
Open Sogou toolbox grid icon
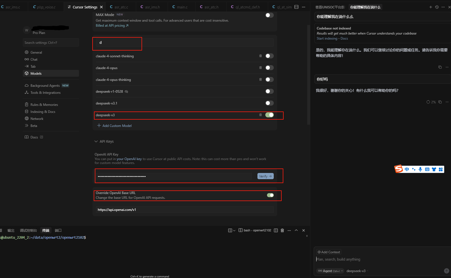pyautogui.click(x=441, y=169)
